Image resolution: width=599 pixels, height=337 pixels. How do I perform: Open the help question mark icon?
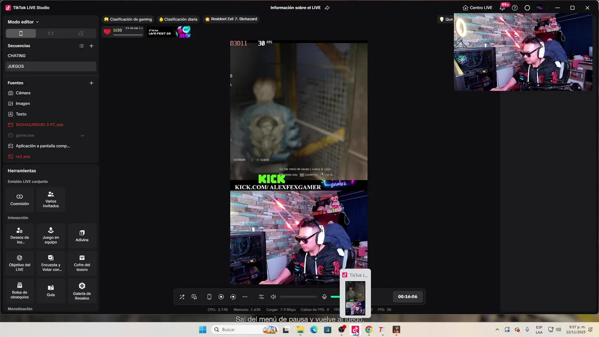pos(515,7)
